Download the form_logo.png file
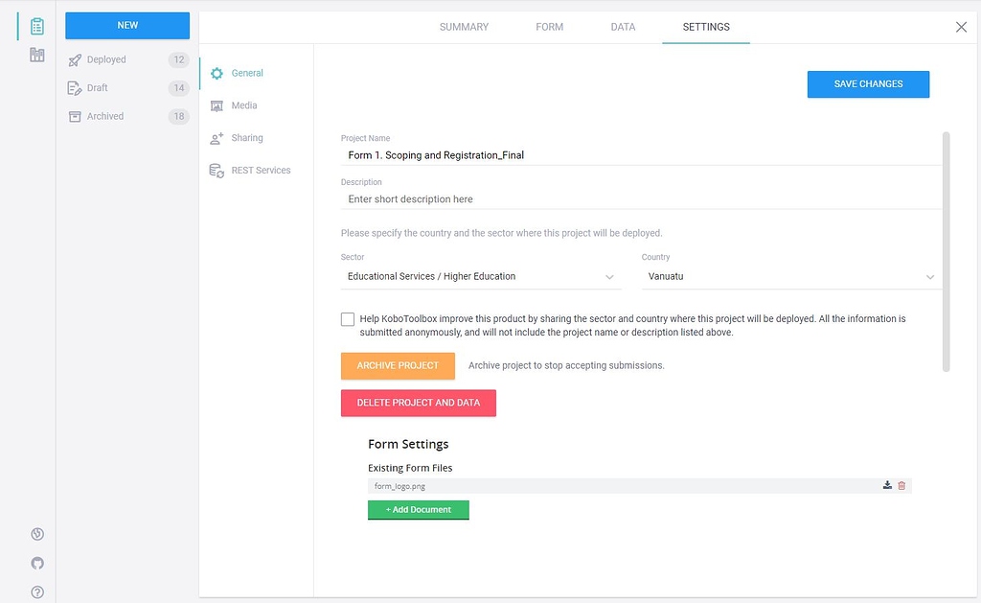This screenshot has width=981, height=603. tap(886, 485)
